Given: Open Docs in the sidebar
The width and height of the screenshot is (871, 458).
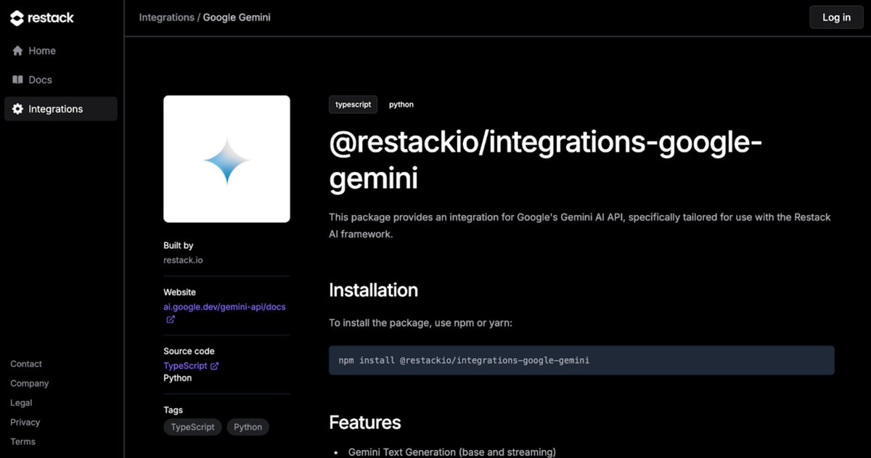Looking at the screenshot, I should pyautogui.click(x=61, y=80).
